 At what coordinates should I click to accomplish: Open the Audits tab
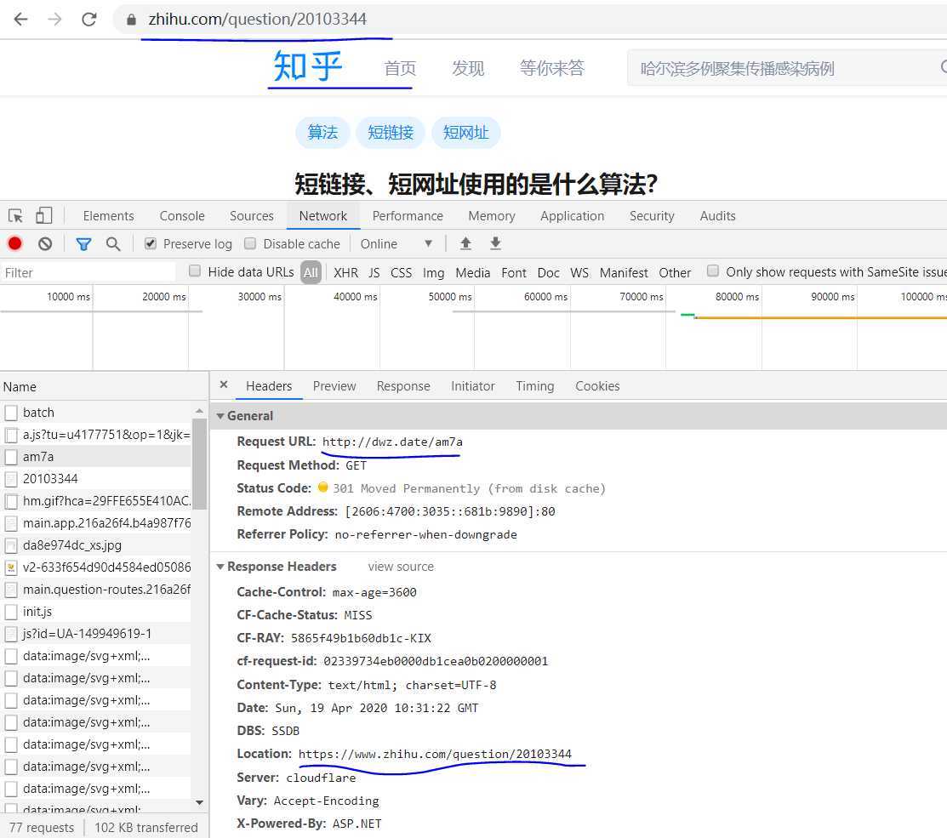[717, 215]
